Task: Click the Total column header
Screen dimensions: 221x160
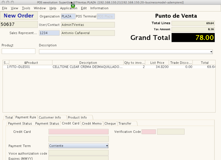Action: coord(204,63)
